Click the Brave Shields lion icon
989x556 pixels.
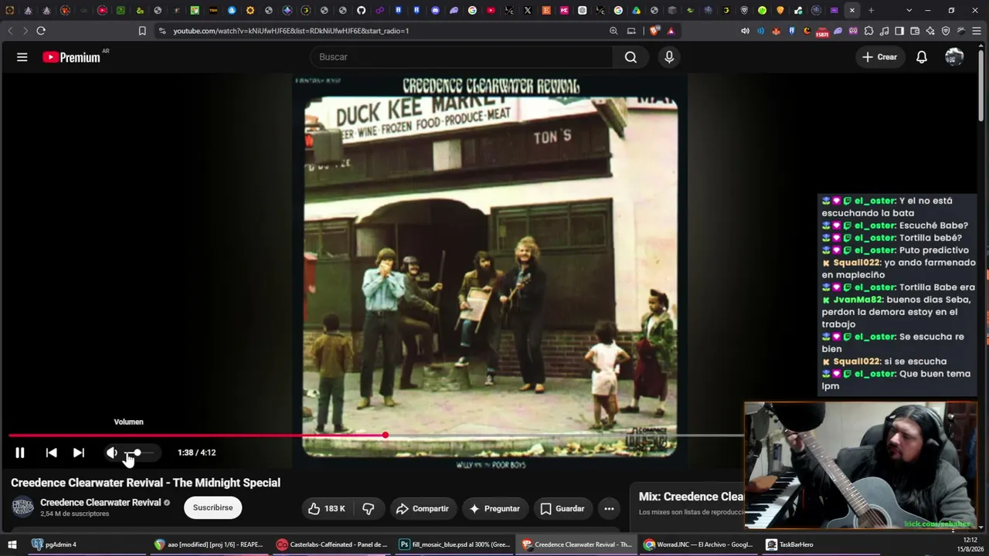654,31
